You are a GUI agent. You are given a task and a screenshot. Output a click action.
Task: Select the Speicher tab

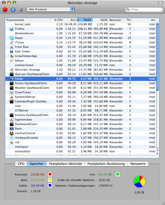(x=37, y=164)
